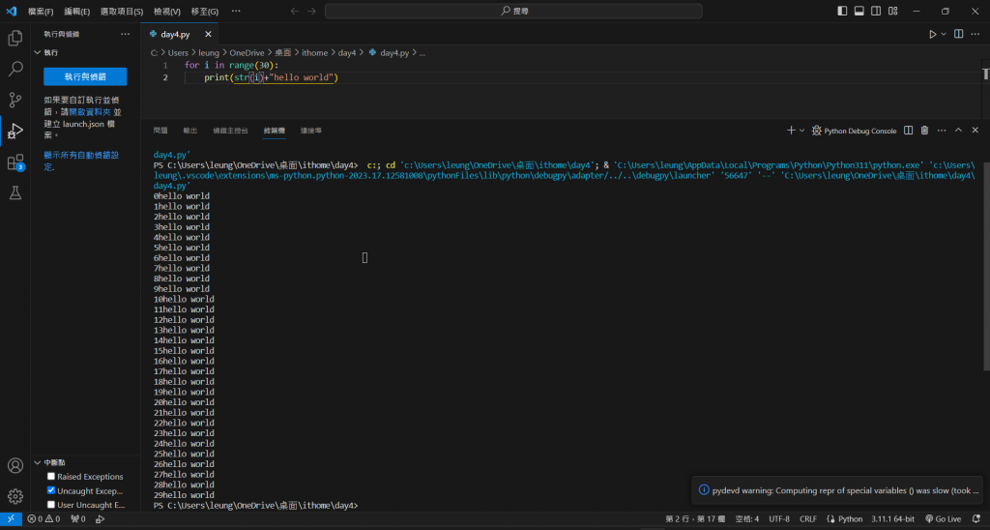
Task: Open customize layout icon
Action: [x=892, y=11]
